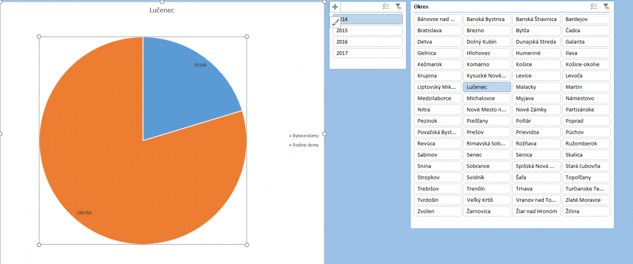This screenshot has width=633, height=264.
Task: Select the 196764 data label
Action: 84,213
